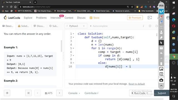Activate the mouse pointer tool in IPEVO
178x100 pixels.
pyautogui.click(x=161, y=43)
